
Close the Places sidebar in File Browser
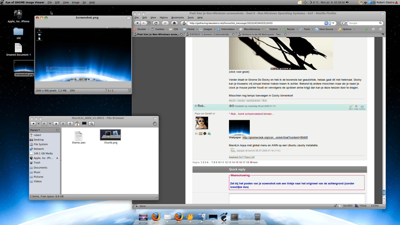point(57,130)
